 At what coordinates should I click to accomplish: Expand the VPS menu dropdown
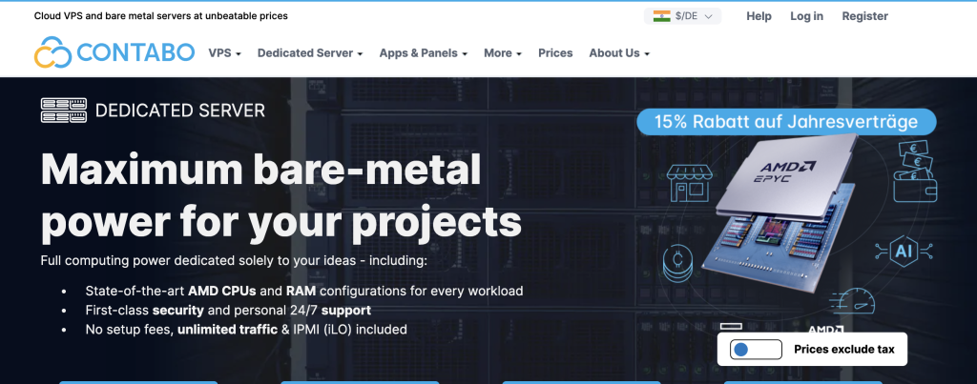224,53
